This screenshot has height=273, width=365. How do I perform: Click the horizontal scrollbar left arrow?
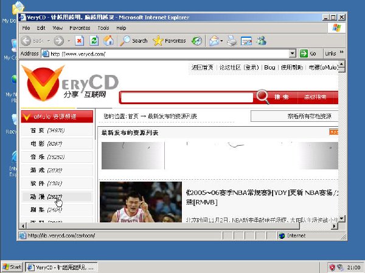click(23, 225)
